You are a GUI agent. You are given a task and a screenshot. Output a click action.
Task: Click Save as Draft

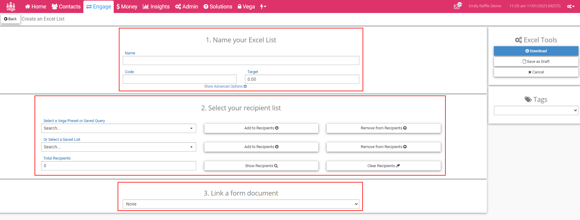point(536,62)
